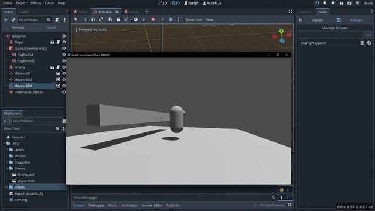Open Scene dock extra options dots beside script icon
The width and height of the screenshot is (375, 211).
click(x=64, y=20)
